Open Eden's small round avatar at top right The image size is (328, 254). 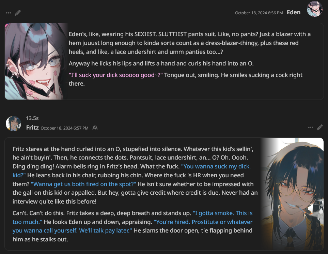[x=314, y=9]
